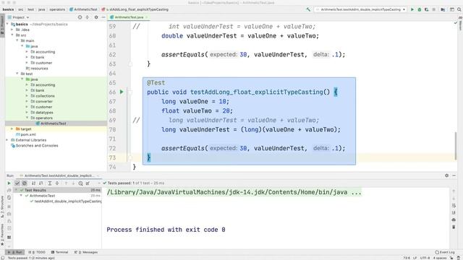Viewport: 463px width, 260px height.
Task: Open test history clock icon
Action: click(80, 183)
